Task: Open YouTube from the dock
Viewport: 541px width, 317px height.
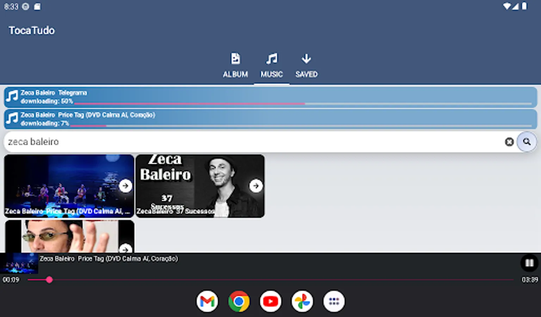Action: pyautogui.click(x=270, y=302)
